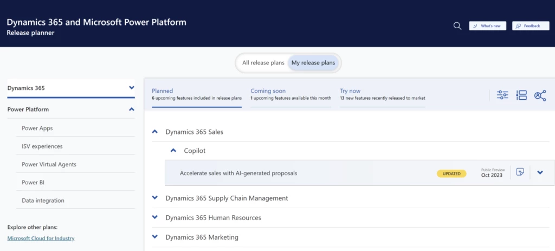Expand the Dynamics 365 sidebar section
Screen dimensions: 555x251
click(x=131, y=88)
